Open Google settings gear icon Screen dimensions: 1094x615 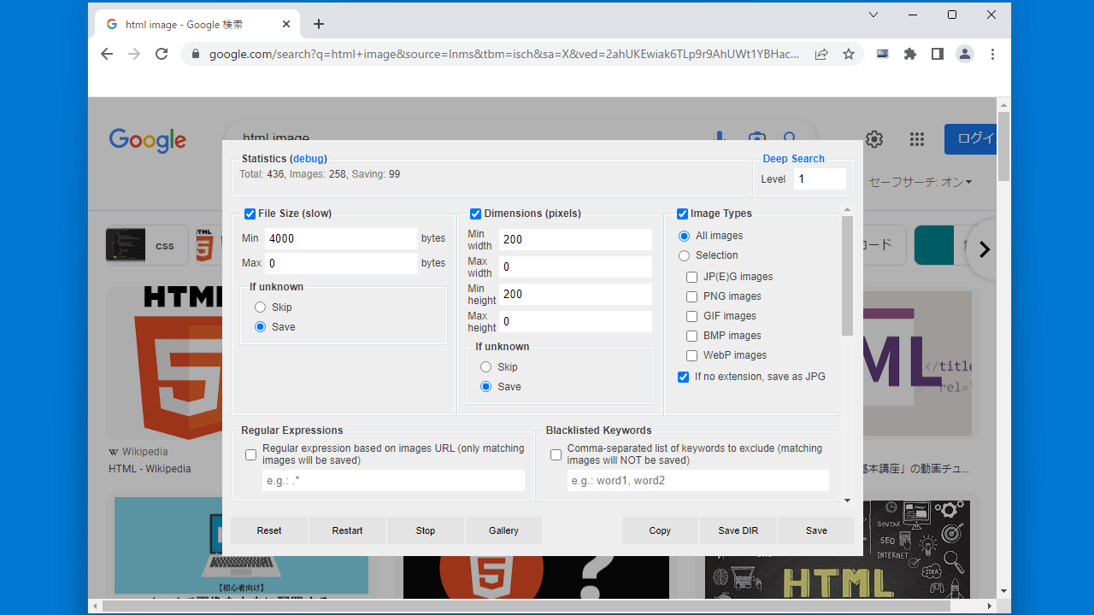[873, 139]
